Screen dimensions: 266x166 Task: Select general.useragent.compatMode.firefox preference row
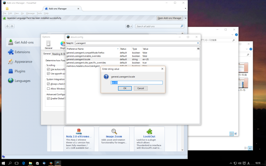(x=133, y=53)
